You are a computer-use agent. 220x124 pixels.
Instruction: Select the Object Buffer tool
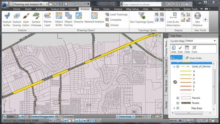tap(59, 20)
